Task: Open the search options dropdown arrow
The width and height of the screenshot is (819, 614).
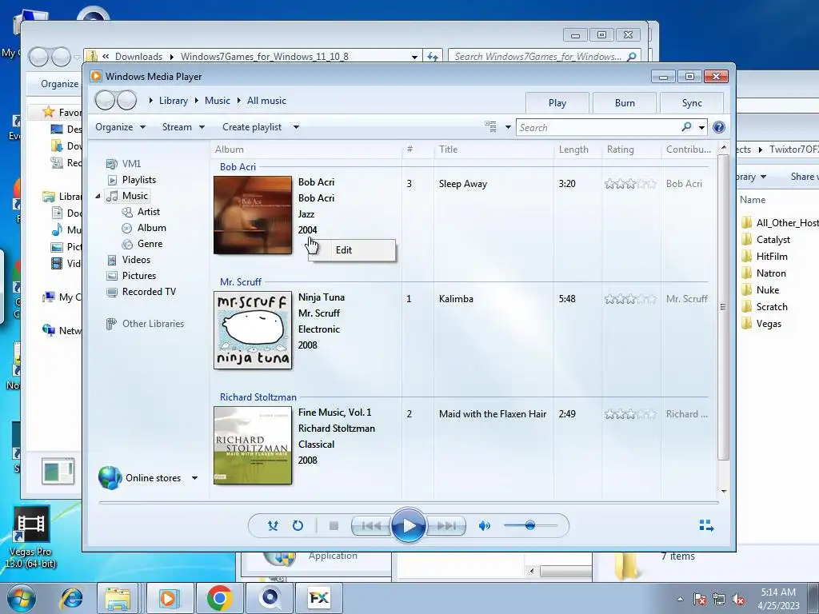Action: (x=701, y=127)
